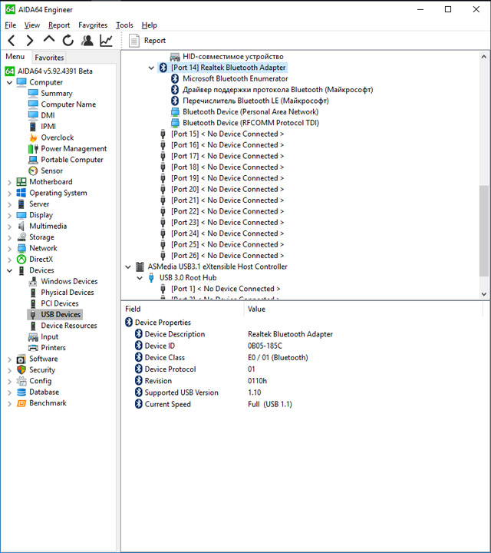
Task: Select PCI Devices in the sidebar
Action: 60,303
